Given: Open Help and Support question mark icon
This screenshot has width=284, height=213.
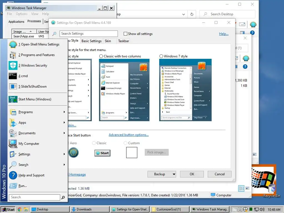Looking at the screenshot, I should (13, 175).
